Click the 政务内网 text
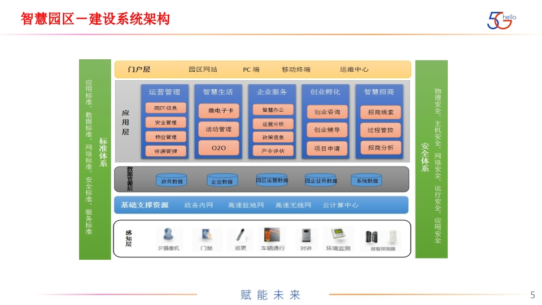 (x=199, y=206)
